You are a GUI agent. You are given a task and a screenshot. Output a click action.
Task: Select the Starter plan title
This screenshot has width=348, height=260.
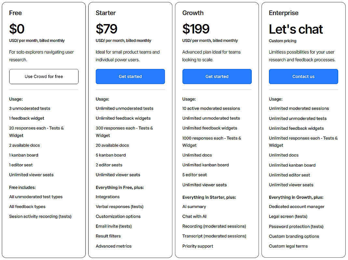tap(105, 13)
